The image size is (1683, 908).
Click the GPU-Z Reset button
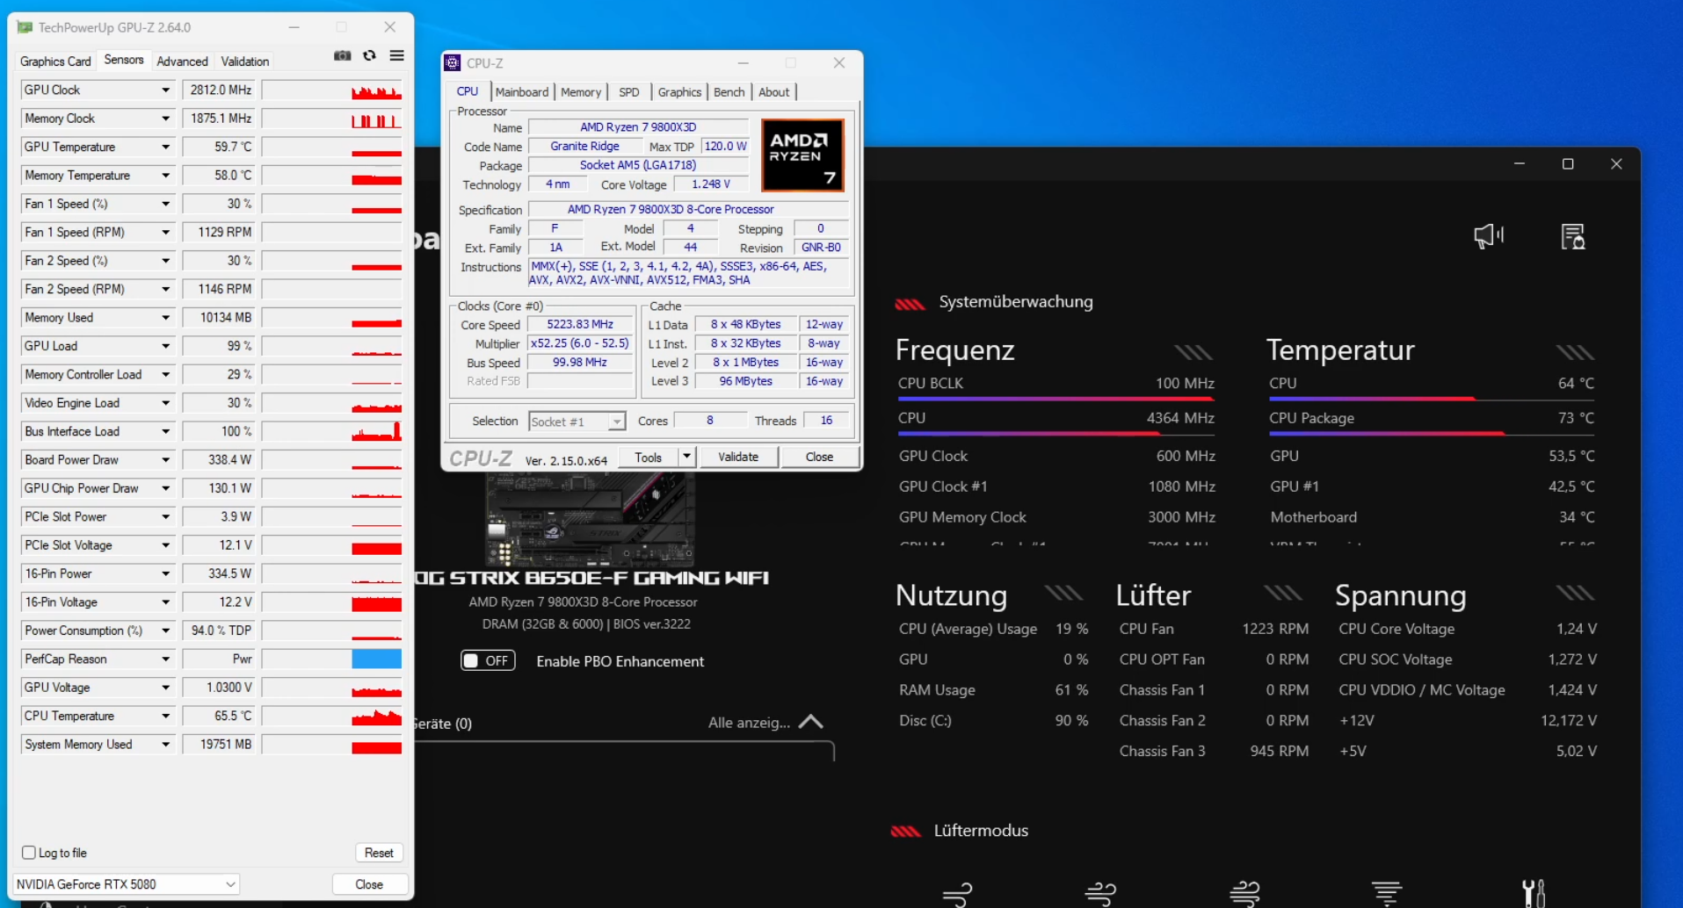click(379, 853)
